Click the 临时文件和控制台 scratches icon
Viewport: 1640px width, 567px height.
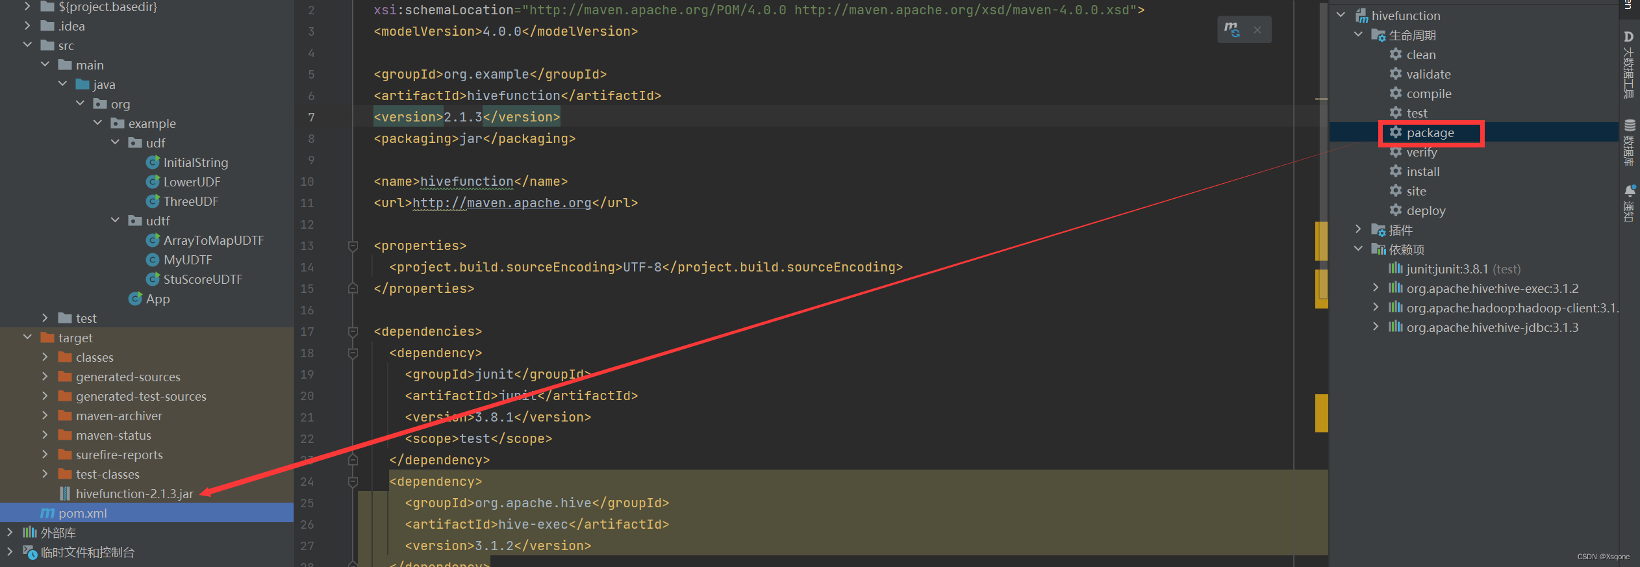(x=30, y=552)
